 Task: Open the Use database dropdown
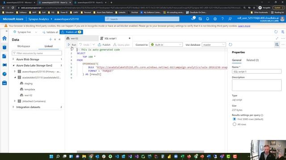coord(214,44)
